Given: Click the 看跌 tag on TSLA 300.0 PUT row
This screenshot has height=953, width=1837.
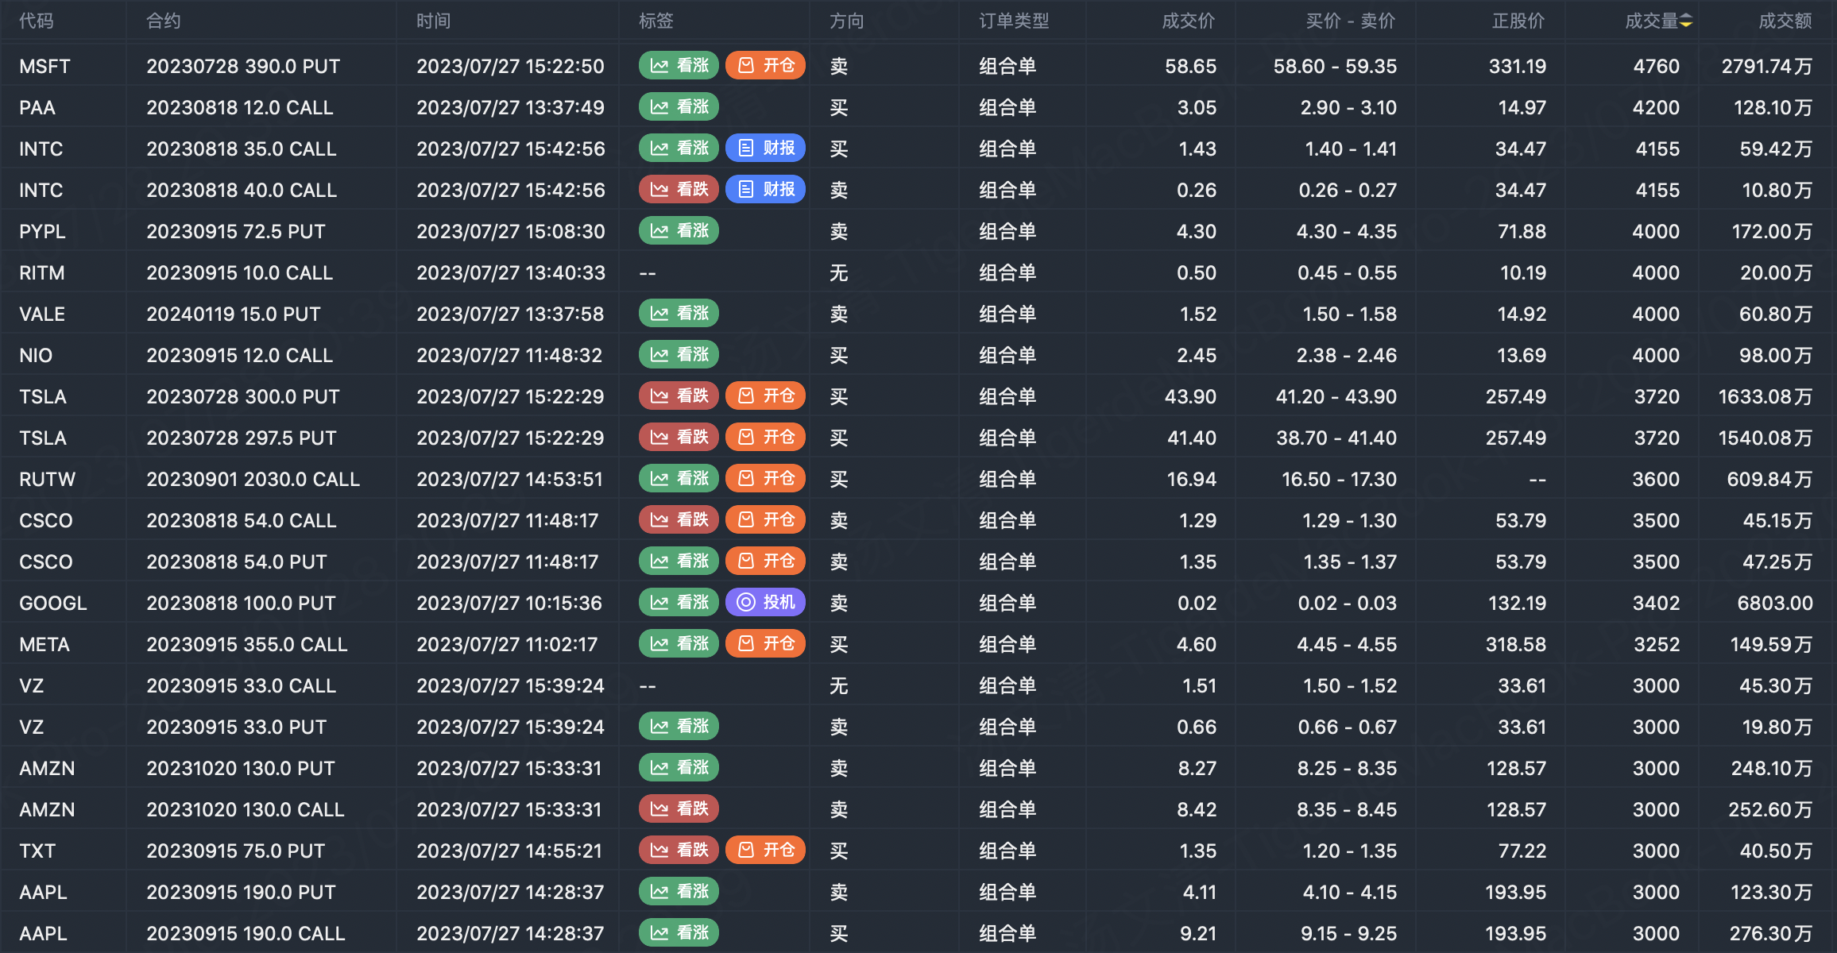Looking at the screenshot, I should tap(679, 395).
